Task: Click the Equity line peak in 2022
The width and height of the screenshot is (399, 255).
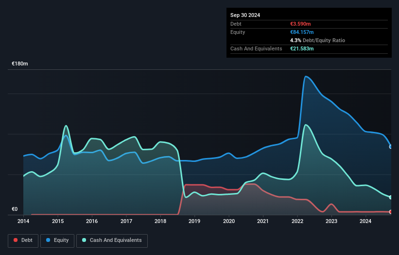Action: (306, 76)
